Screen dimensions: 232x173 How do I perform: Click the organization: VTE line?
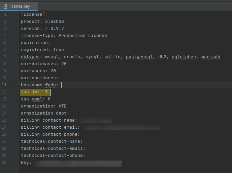[x=43, y=106]
